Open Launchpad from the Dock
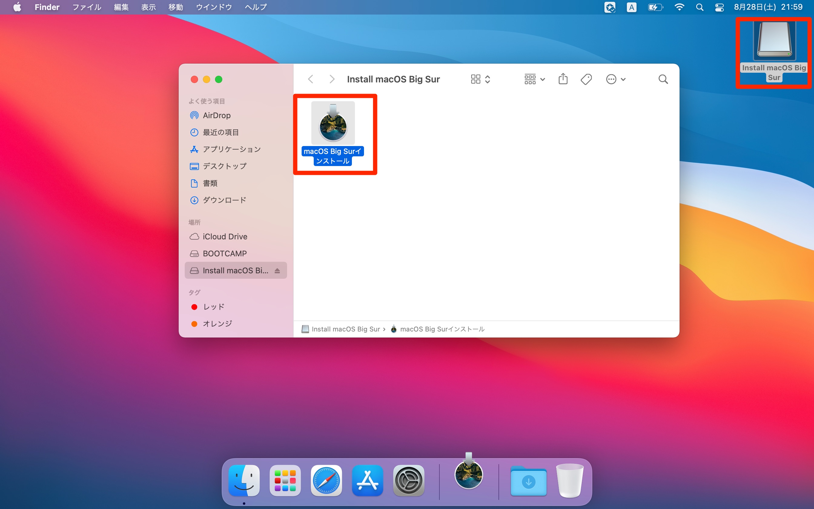This screenshot has width=814, height=509. click(x=285, y=481)
